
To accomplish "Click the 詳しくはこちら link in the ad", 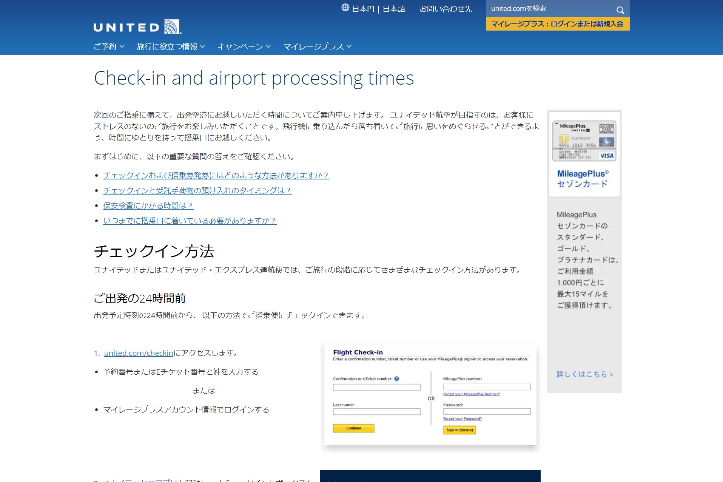I will click(585, 374).
